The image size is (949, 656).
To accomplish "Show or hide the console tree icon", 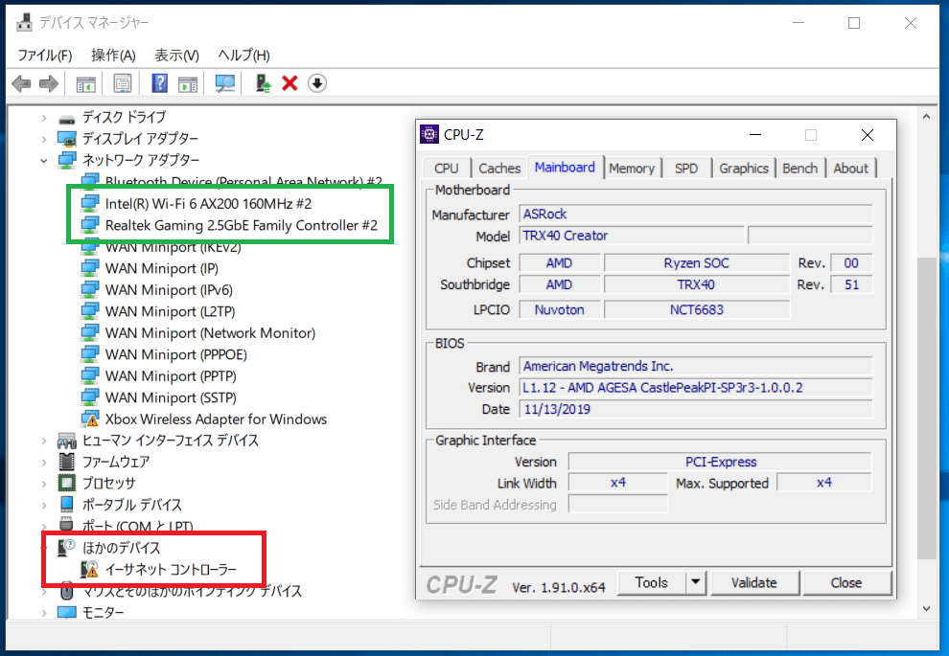I will click(x=85, y=83).
